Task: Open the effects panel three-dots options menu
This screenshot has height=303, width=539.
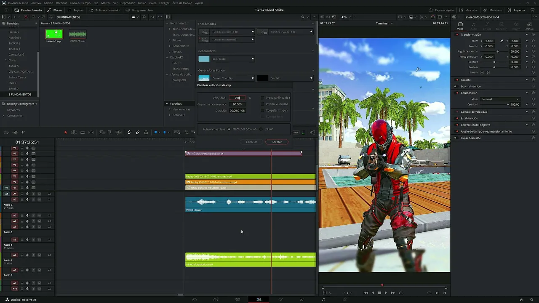Action: point(314,17)
